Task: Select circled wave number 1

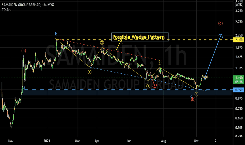Action: 90,72
